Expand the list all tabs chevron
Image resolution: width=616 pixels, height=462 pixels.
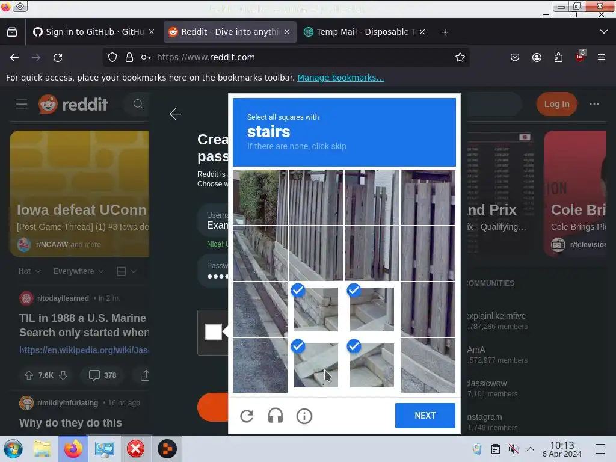pyautogui.click(x=604, y=32)
